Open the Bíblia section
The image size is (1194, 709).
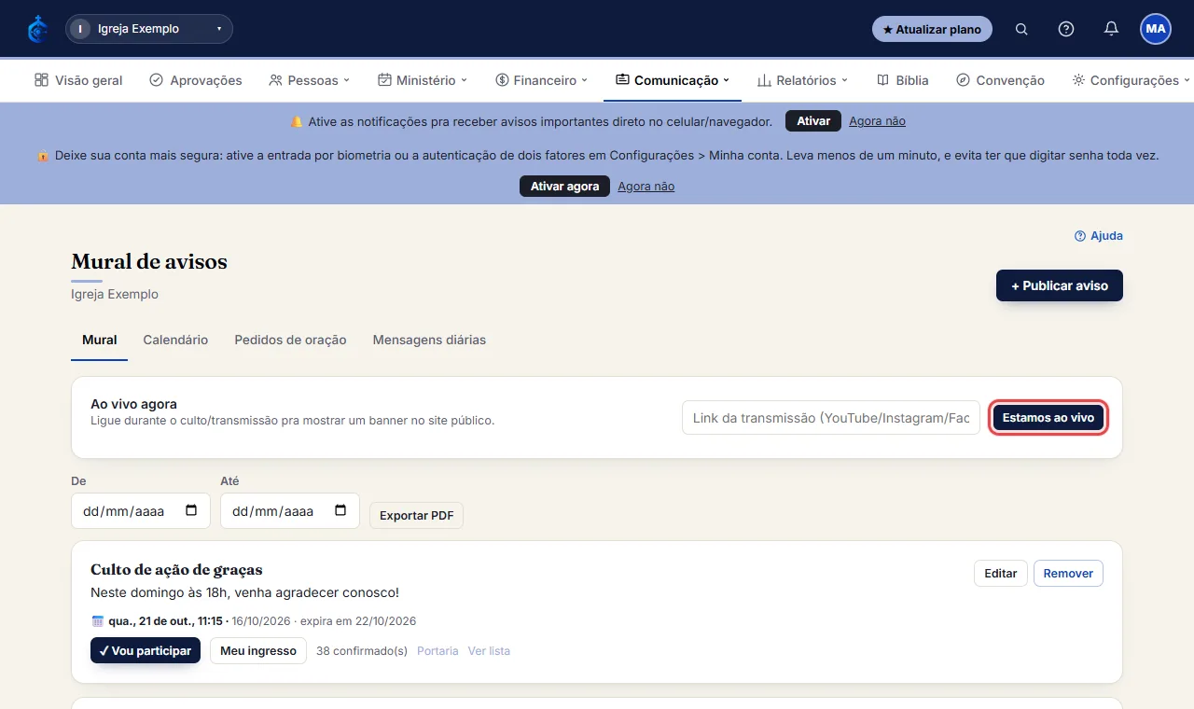click(x=903, y=80)
